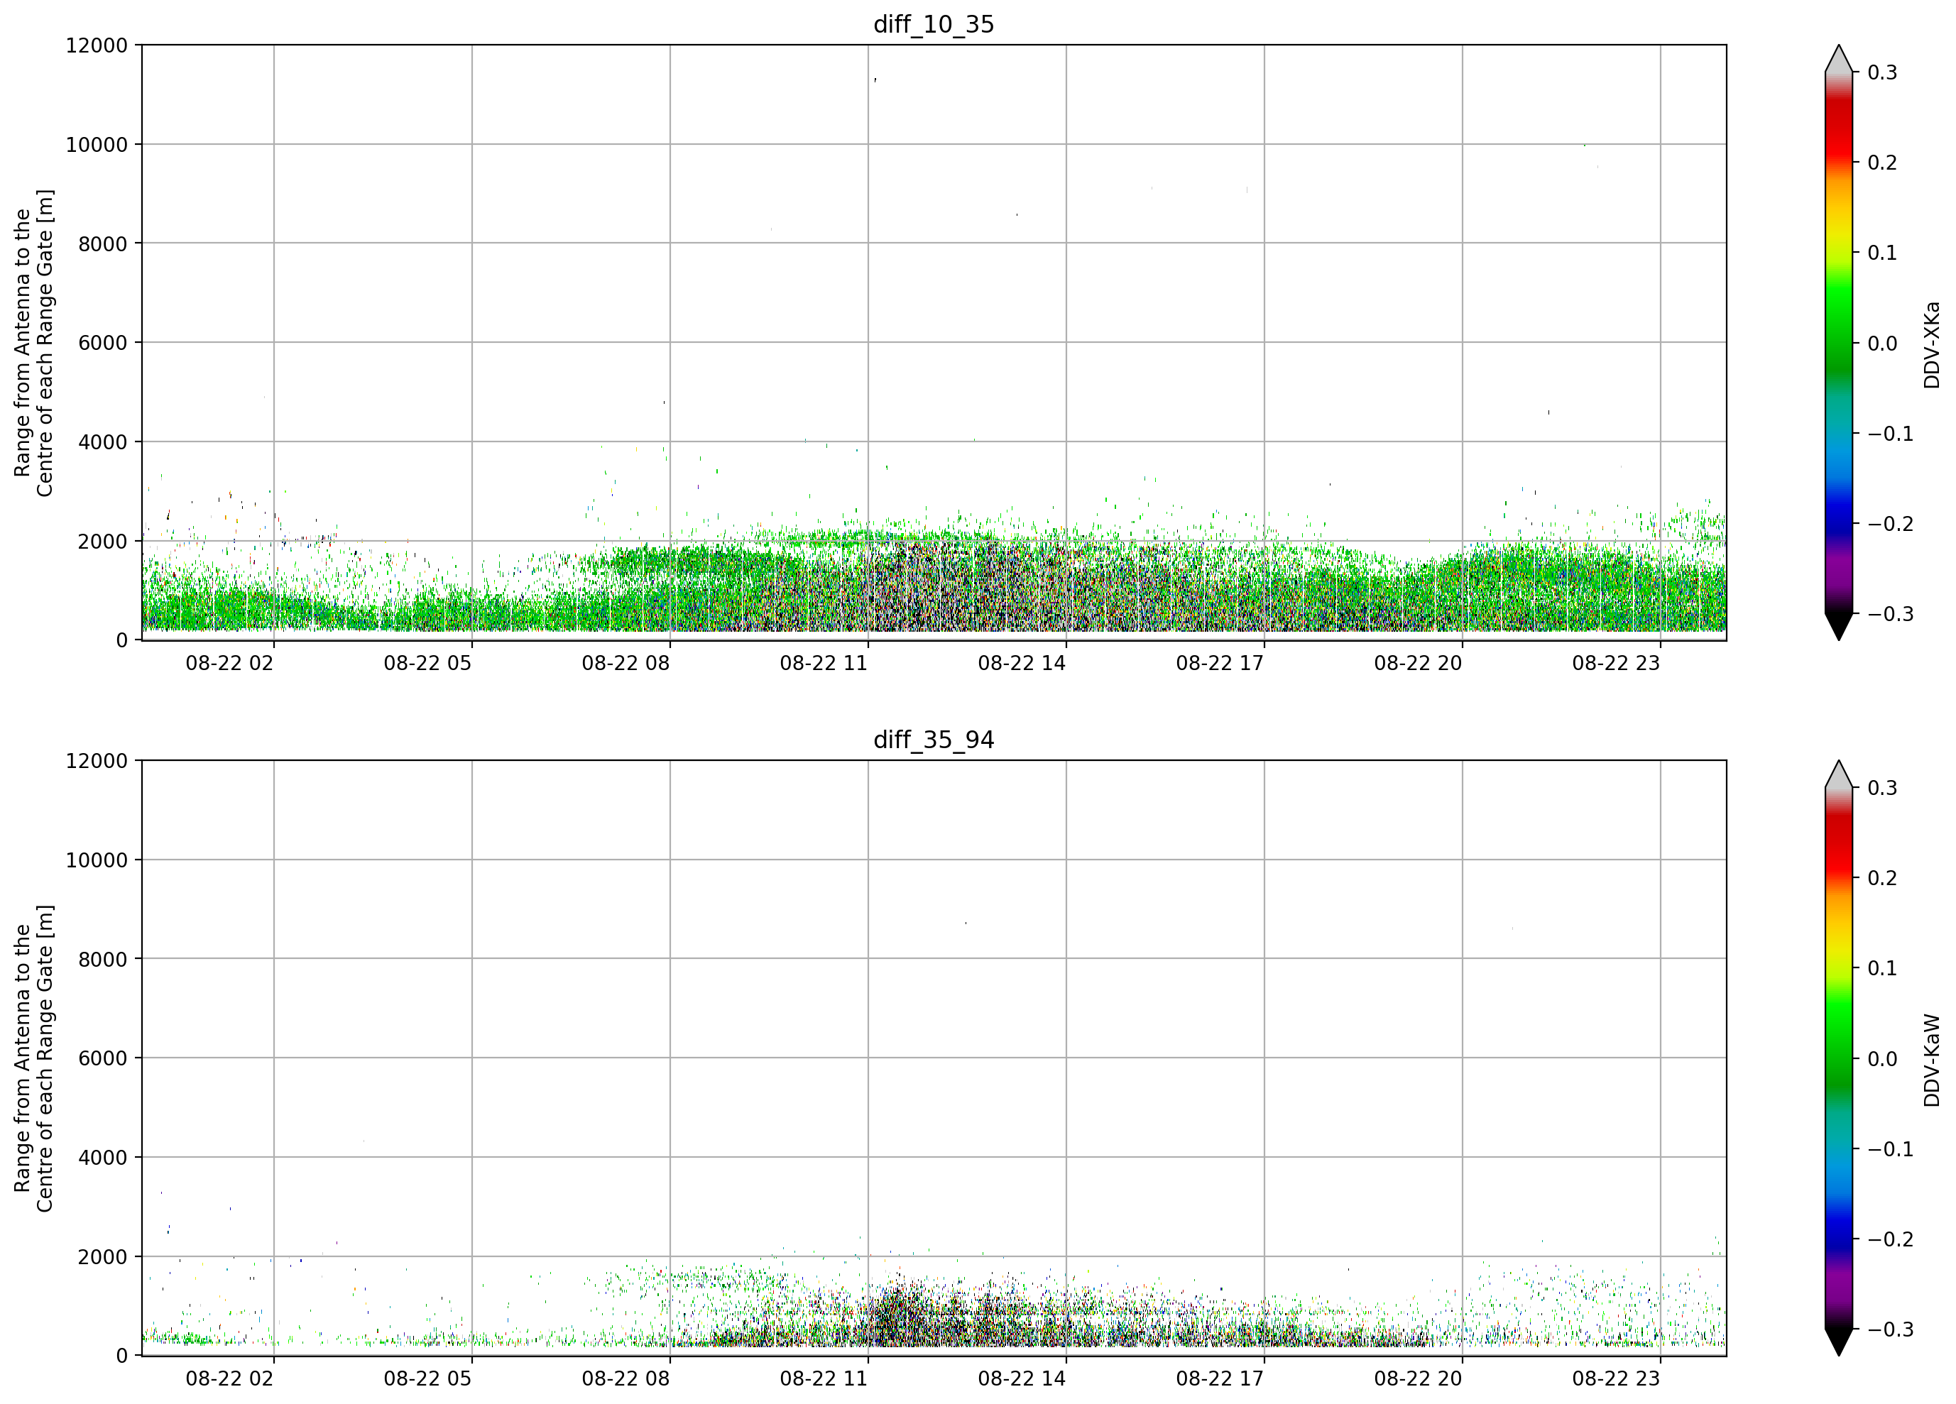
Task: Click the −0.2 tick on DDV-XKa colorbar
Action: coord(1891,525)
